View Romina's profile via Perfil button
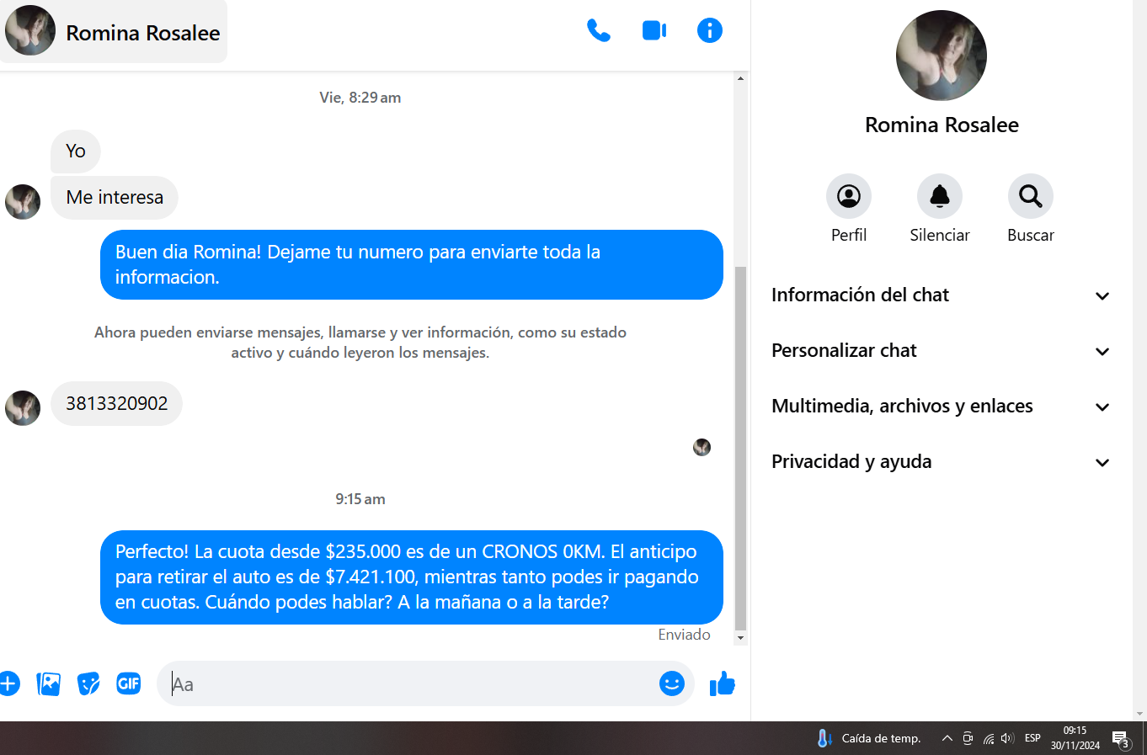This screenshot has height=755, width=1147. coord(848,197)
